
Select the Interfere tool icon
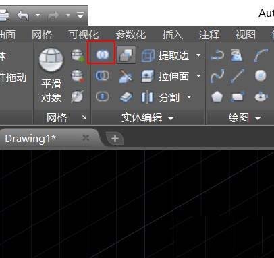coord(126,55)
